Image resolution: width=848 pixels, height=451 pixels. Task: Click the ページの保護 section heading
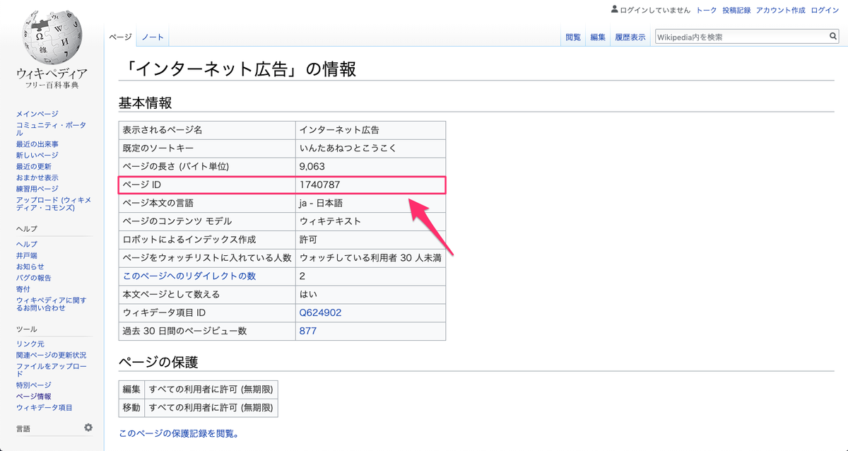click(x=158, y=362)
